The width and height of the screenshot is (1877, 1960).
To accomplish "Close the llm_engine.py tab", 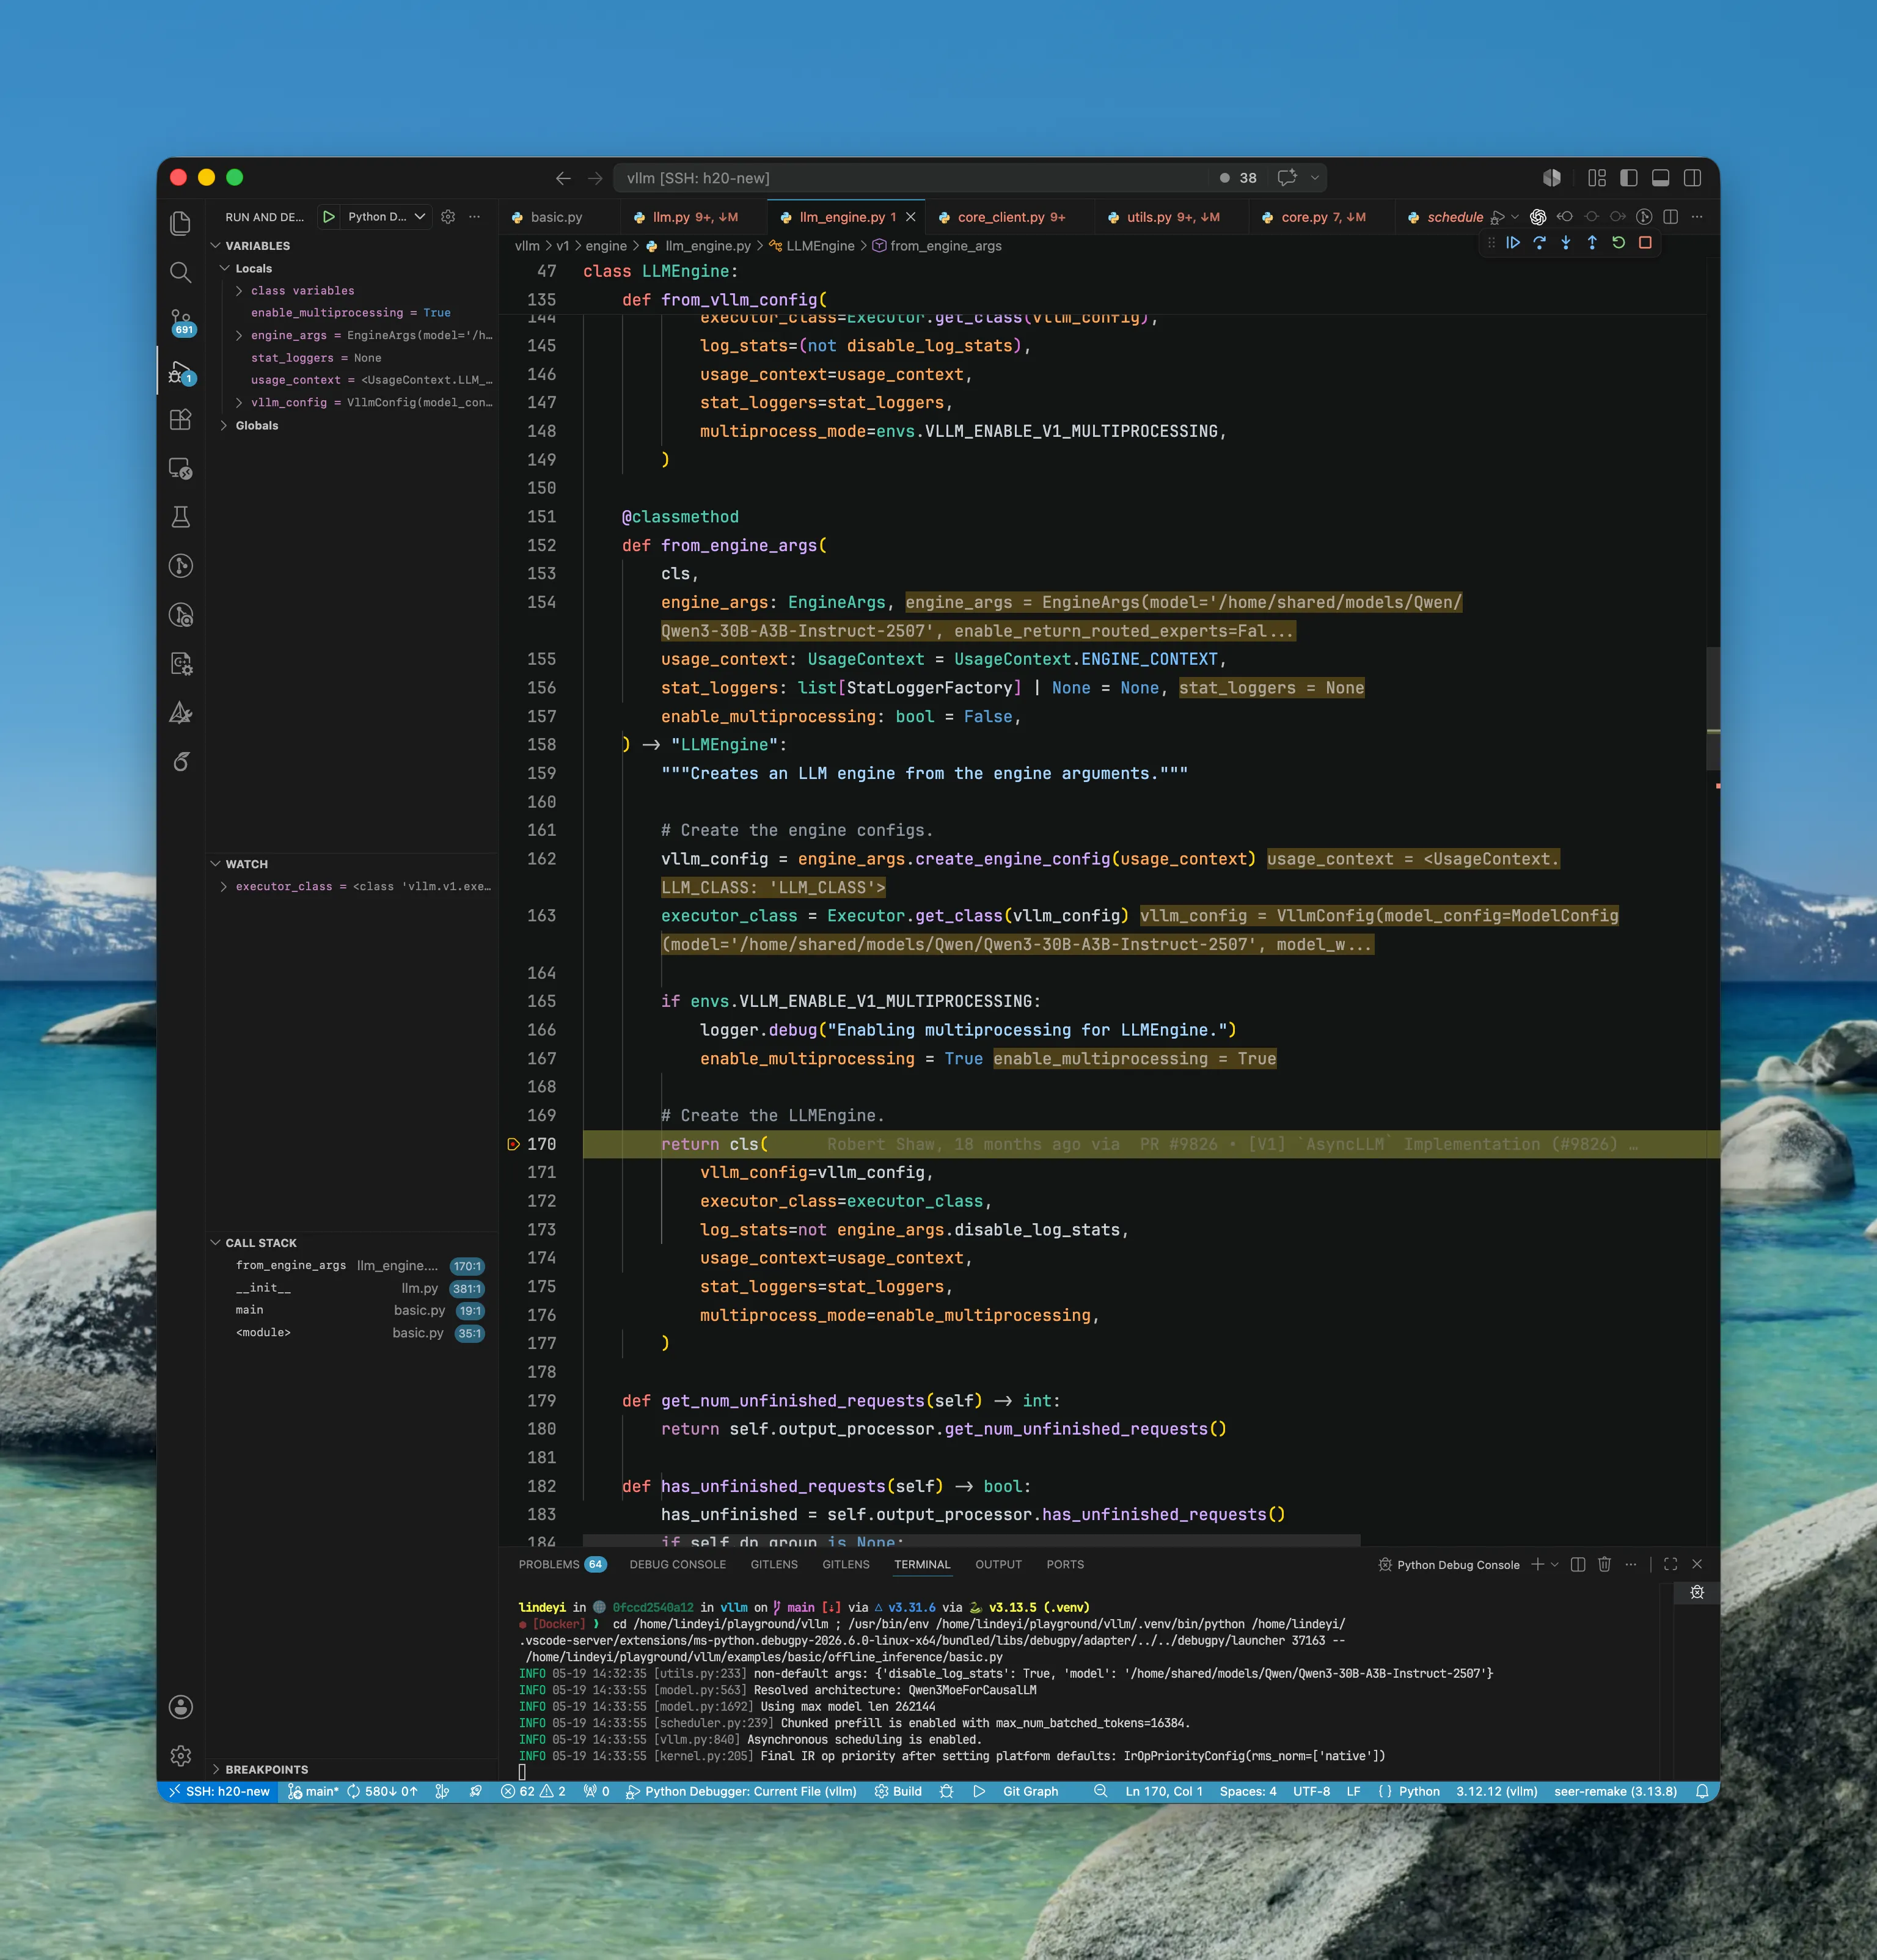I will [x=910, y=217].
